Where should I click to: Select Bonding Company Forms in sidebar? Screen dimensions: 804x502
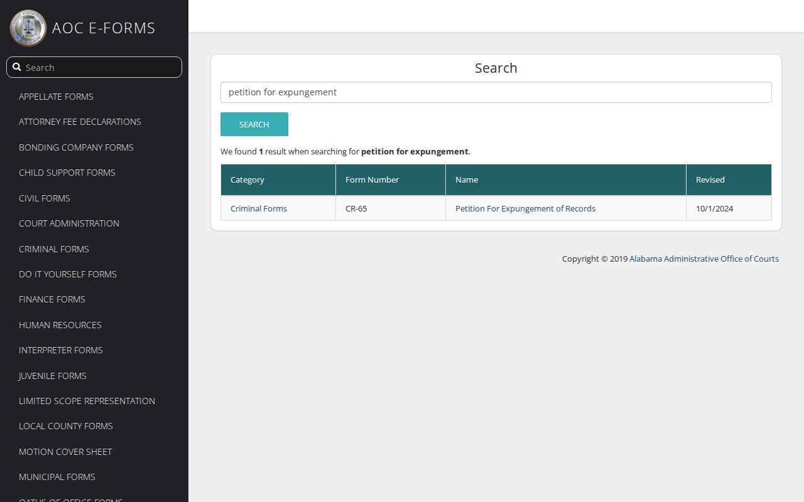click(x=76, y=147)
